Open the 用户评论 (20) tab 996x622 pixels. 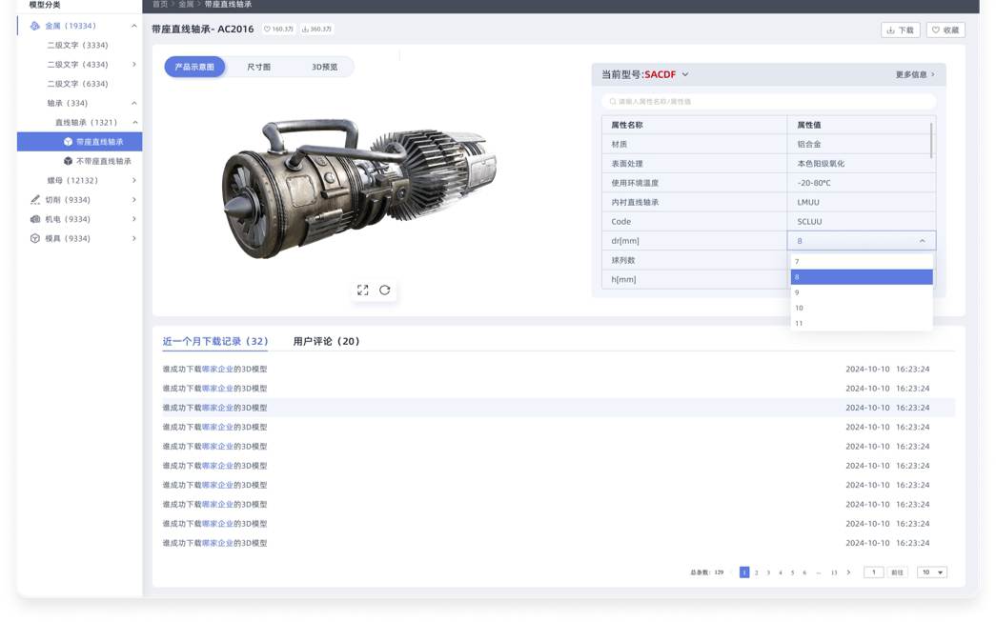click(326, 341)
